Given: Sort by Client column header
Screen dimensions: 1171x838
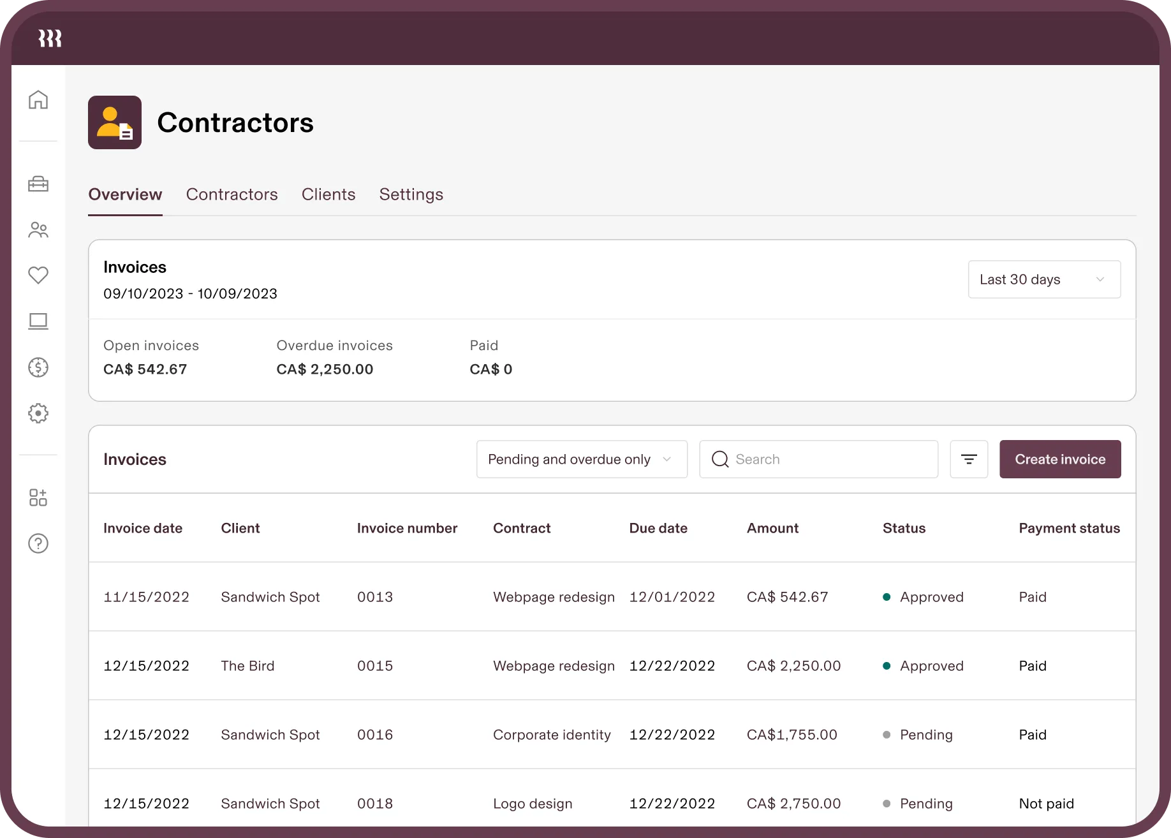Looking at the screenshot, I should click(240, 528).
